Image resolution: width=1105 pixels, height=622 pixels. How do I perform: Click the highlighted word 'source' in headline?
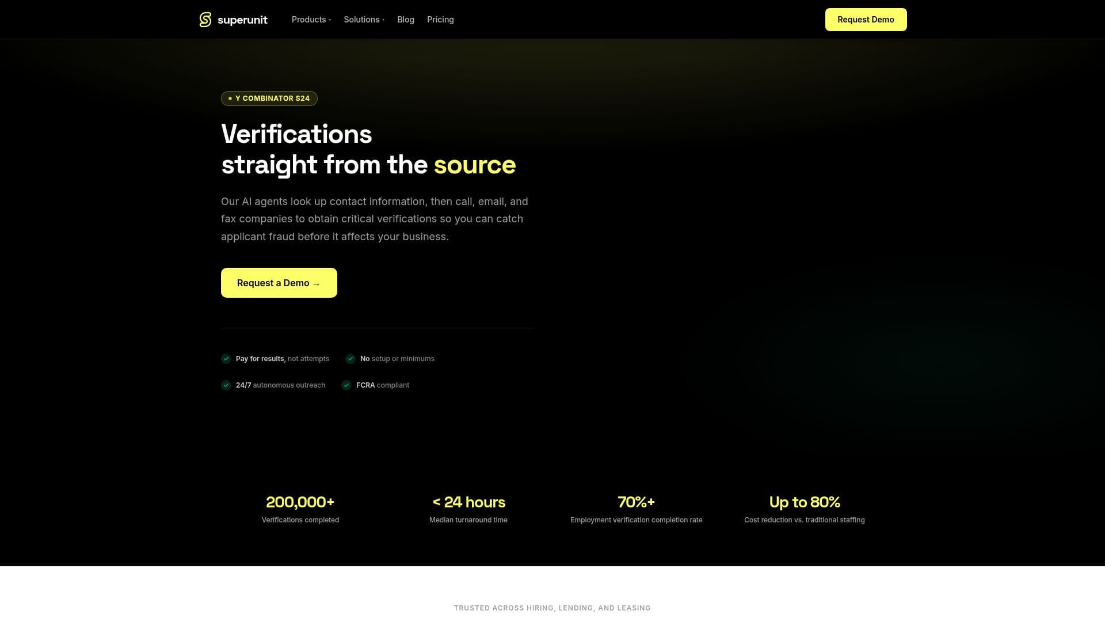tap(475, 165)
